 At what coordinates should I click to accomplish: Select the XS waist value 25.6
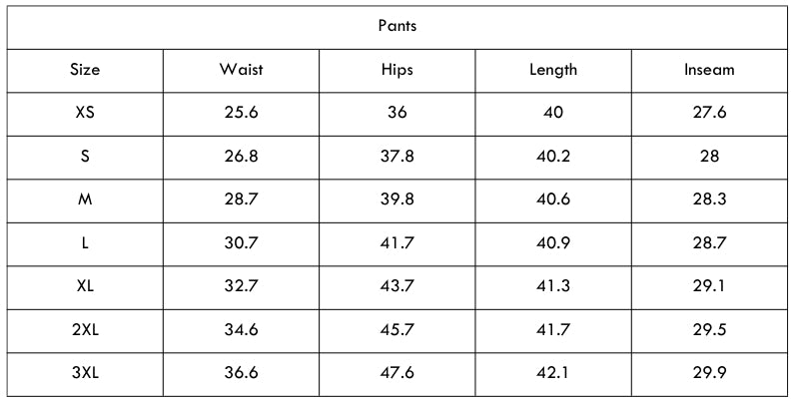pyautogui.click(x=241, y=113)
